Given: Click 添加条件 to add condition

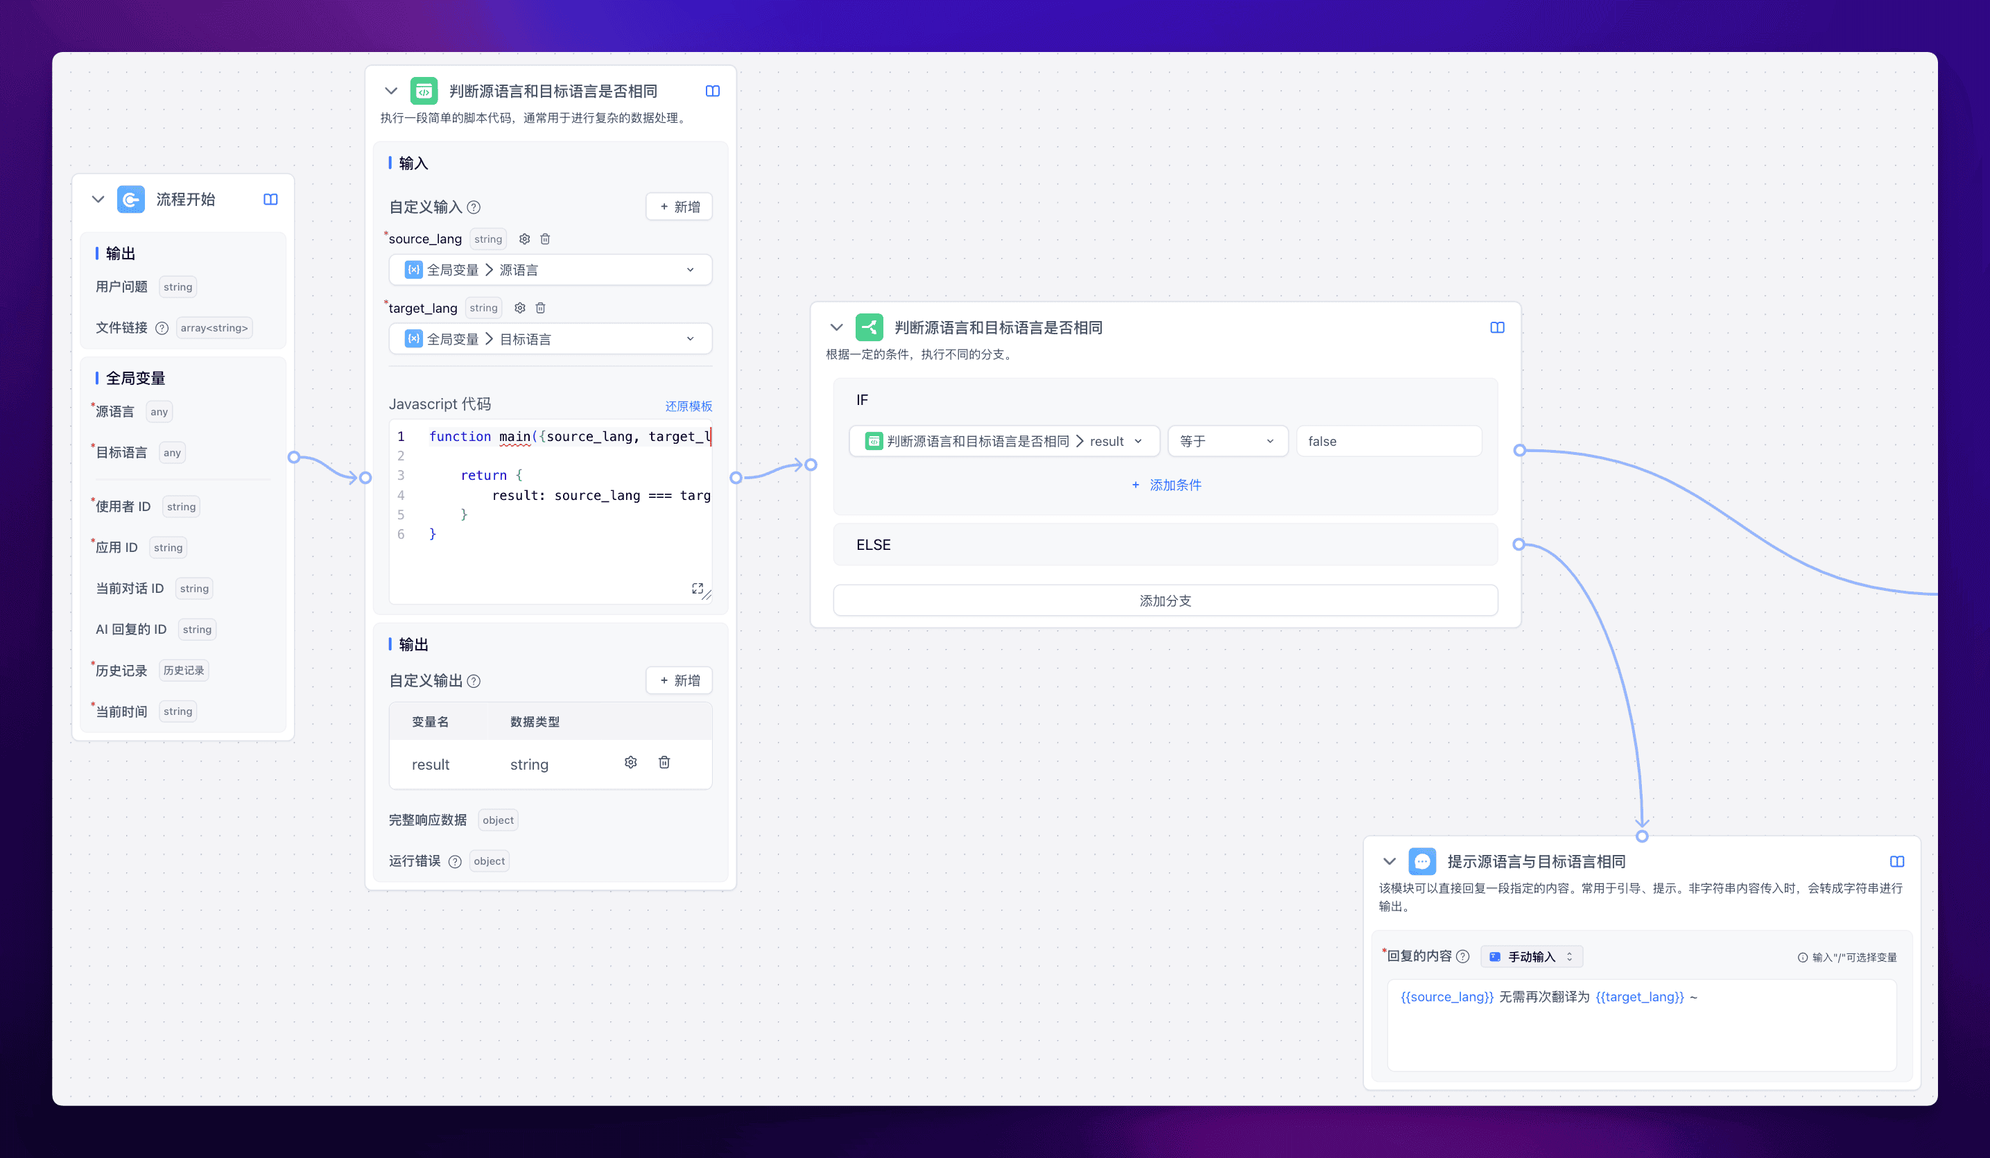Looking at the screenshot, I should point(1166,485).
